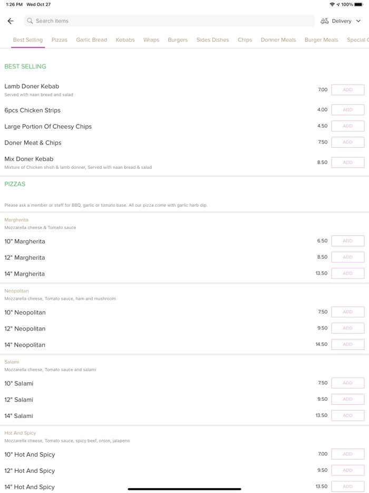Screen dimensions: 369x493
Task: Open the Delivery order type selector
Action: [342, 21]
